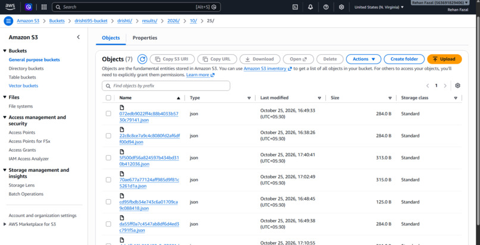Screen dimensions: 480x245
Task: Open the console settings gear
Action: (341, 7)
